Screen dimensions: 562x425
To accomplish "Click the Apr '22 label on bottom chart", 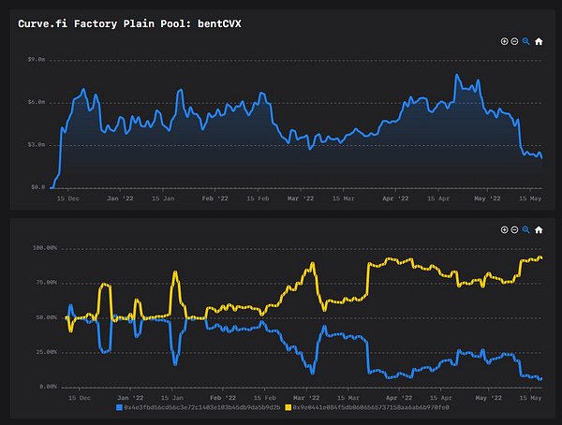I will [399, 398].
